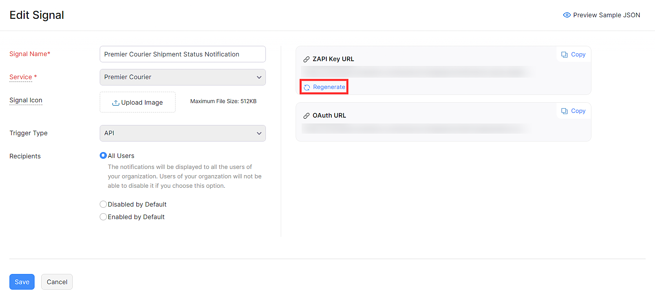The image size is (655, 292).
Task: Click the Signal Icon label
Action: click(26, 100)
